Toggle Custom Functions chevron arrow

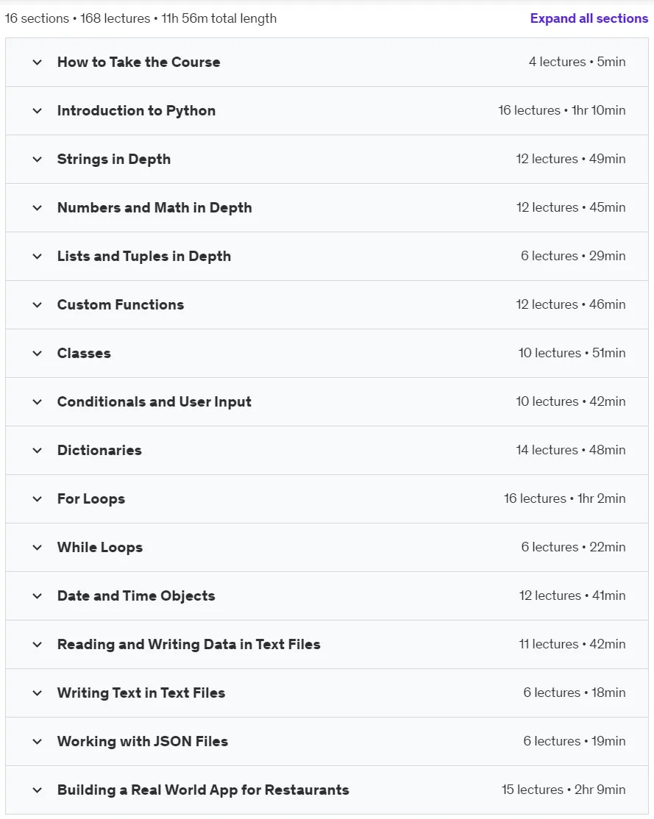[37, 305]
